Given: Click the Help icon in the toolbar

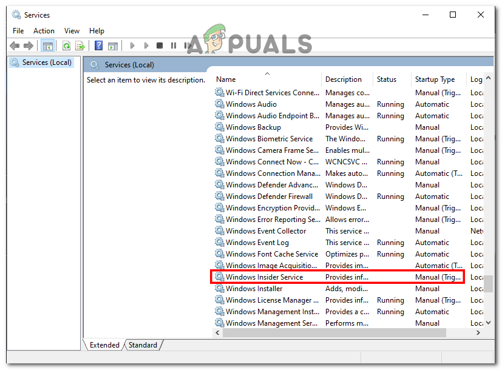Looking at the screenshot, I should pyautogui.click(x=98, y=45).
